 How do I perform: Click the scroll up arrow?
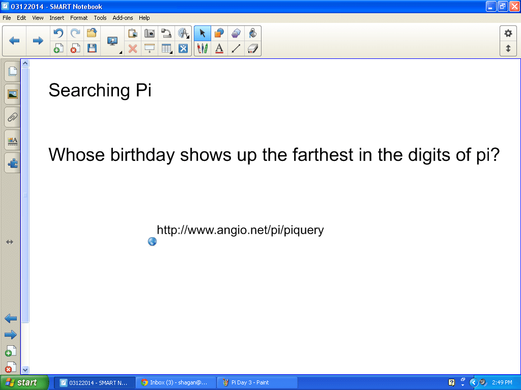(25, 63)
